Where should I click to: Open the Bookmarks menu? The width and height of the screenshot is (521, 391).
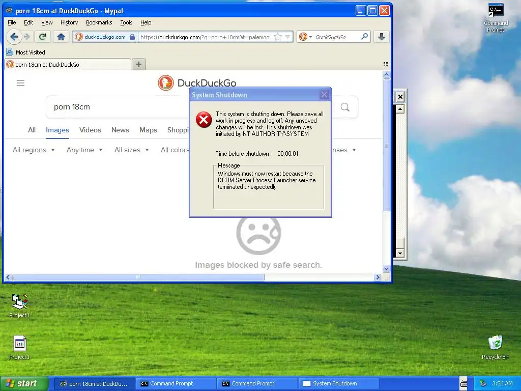[x=99, y=22]
